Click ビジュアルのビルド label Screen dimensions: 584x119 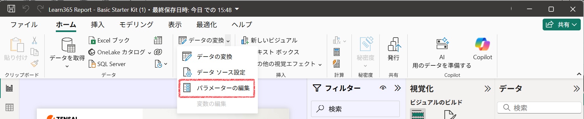tap(436, 102)
